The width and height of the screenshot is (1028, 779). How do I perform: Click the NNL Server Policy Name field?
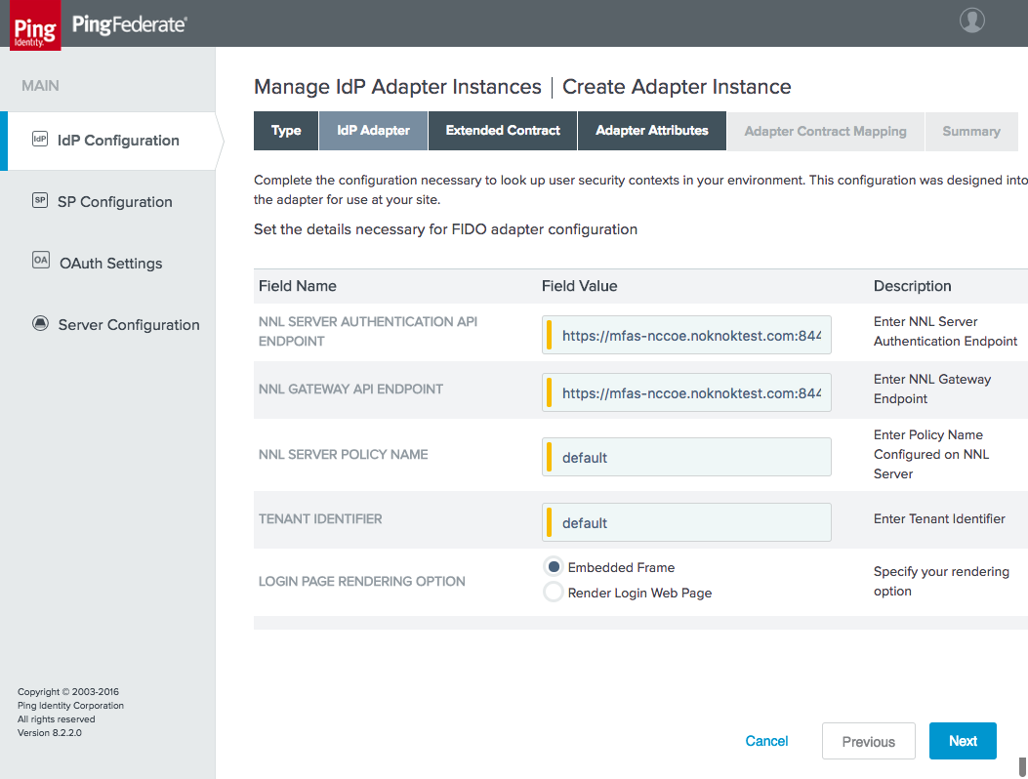(x=686, y=457)
